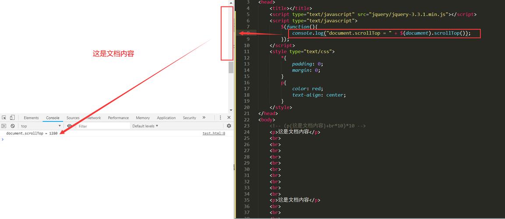505x219 pixels.
Task: Open console settings gear icon
Action: pyautogui.click(x=229, y=126)
